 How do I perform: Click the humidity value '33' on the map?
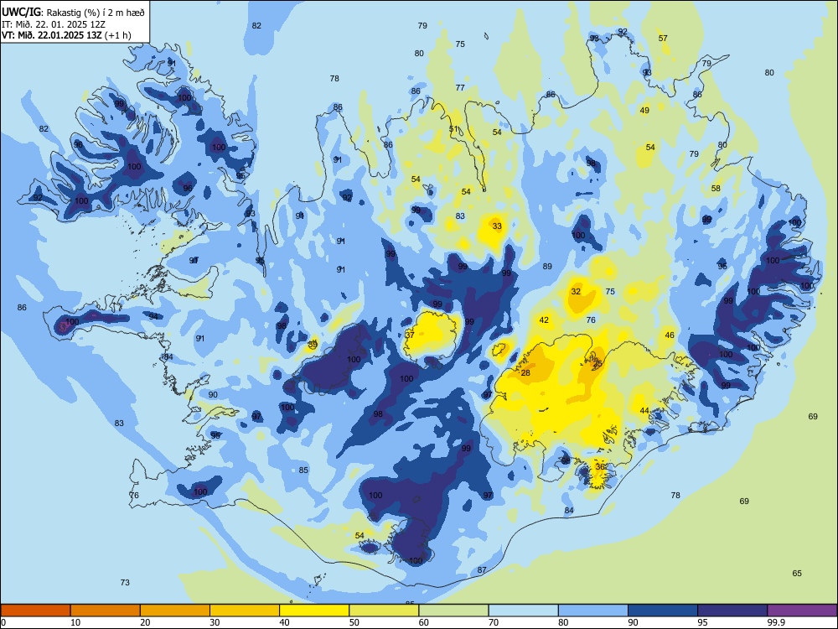(497, 226)
